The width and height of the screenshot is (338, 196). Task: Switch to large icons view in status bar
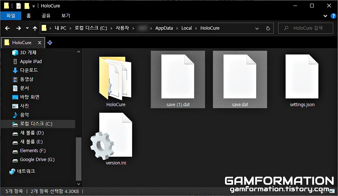point(332,191)
